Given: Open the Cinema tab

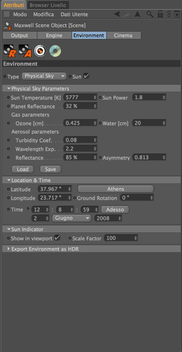Looking at the screenshot, I should [x=124, y=35].
